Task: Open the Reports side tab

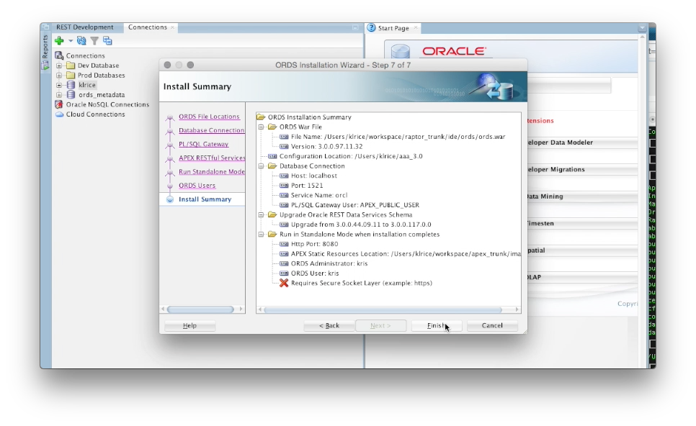Action: (x=45, y=53)
